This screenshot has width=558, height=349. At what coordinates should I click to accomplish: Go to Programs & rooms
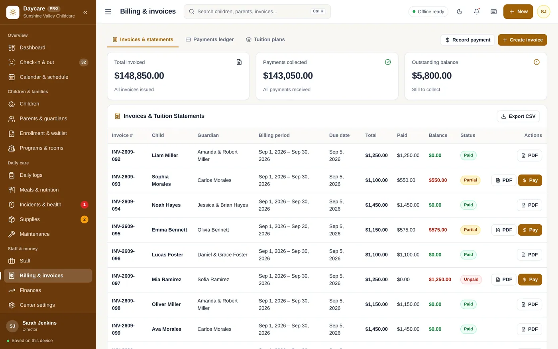48,148
